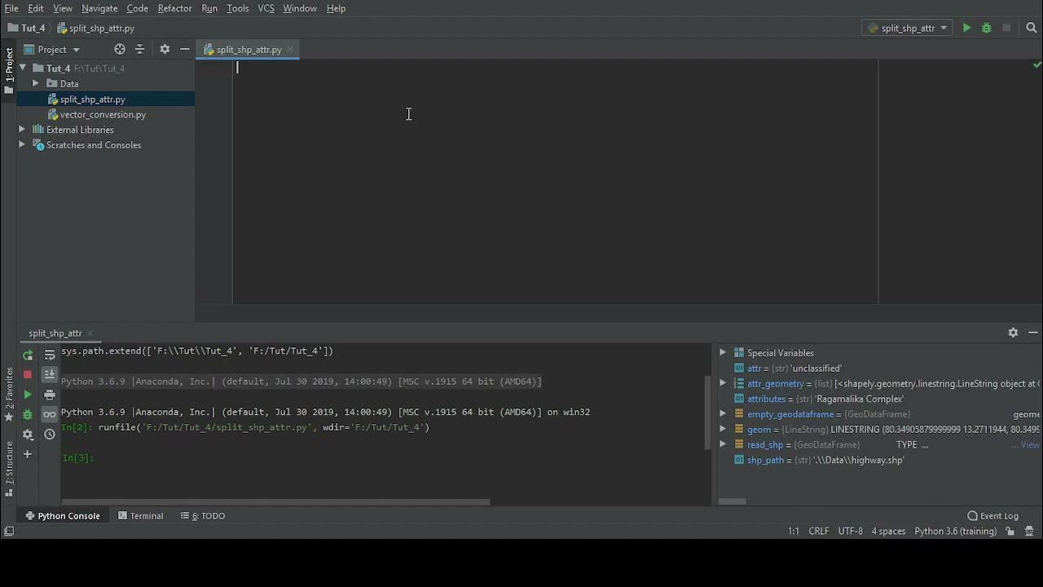Open the Terminal tool tab
Image resolution: width=1043 pixels, height=587 pixels.
[140, 516]
